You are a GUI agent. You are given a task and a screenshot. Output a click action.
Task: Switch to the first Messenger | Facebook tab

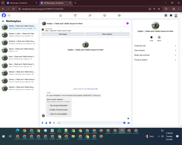coord(22,3)
